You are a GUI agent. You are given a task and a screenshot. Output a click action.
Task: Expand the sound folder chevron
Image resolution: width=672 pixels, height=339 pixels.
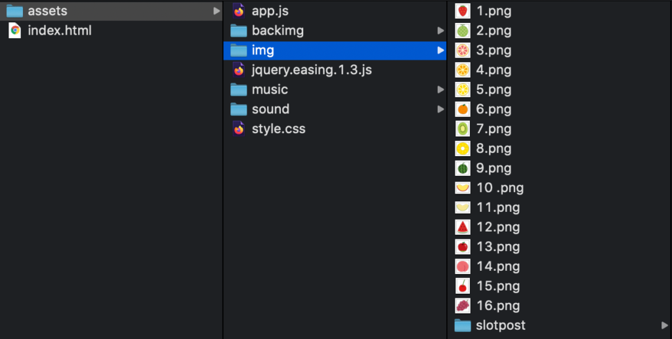pos(440,109)
